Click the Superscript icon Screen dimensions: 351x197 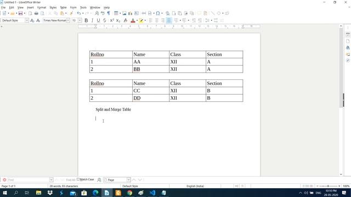112,20
